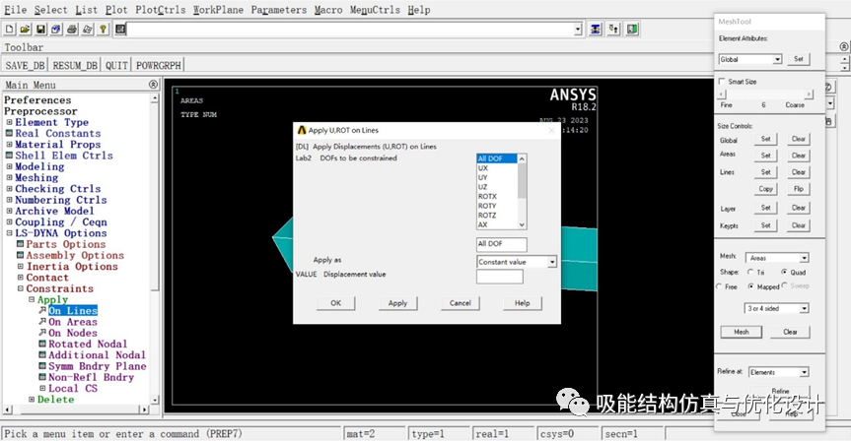851x441 pixels.
Task: Open Assembly Options item
Action: [75, 255]
